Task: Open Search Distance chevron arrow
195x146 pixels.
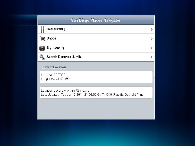Action: point(151,57)
